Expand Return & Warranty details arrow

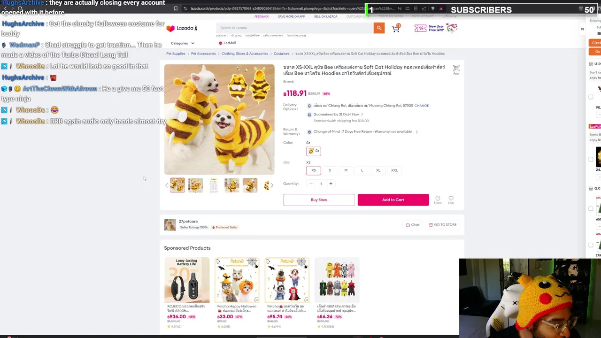(416, 132)
